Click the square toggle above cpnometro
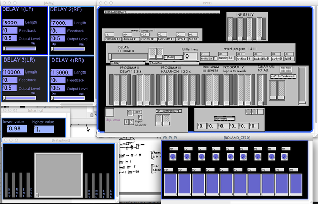Viewport: 318px width, 204px height. (260, 112)
